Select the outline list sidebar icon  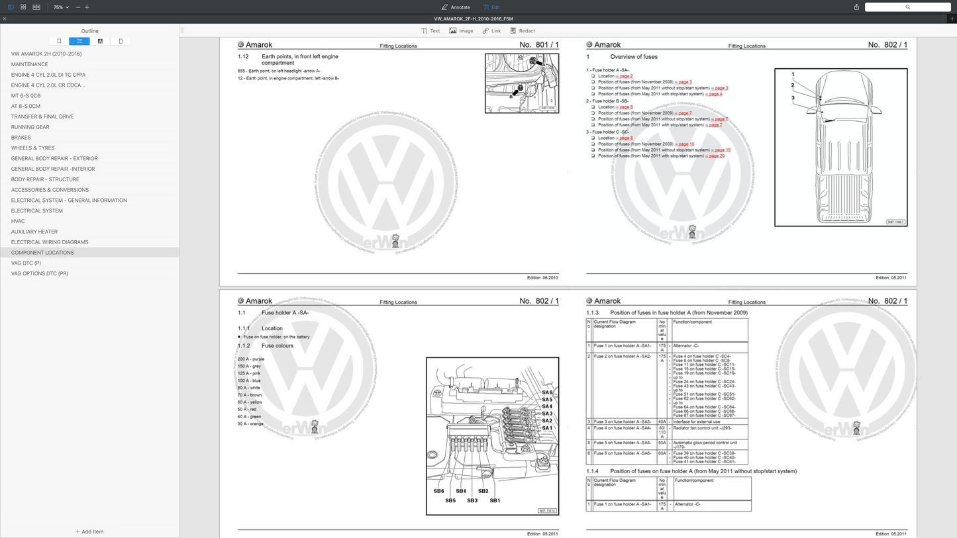[x=79, y=41]
